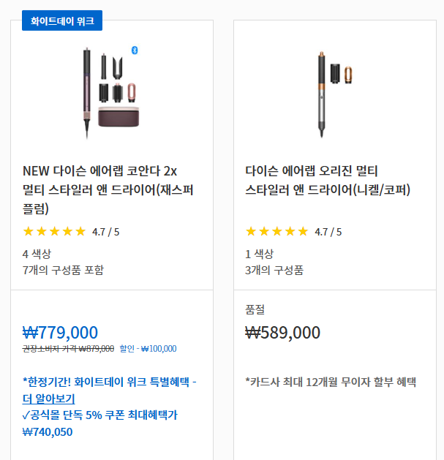
Task: Select the 1 색상 color count text
Action: click(x=259, y=254)
